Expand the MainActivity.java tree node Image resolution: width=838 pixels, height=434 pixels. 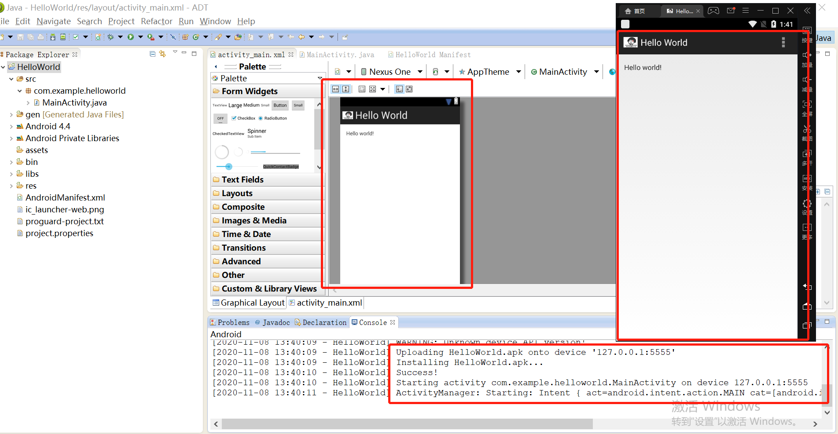pos(28,103)
